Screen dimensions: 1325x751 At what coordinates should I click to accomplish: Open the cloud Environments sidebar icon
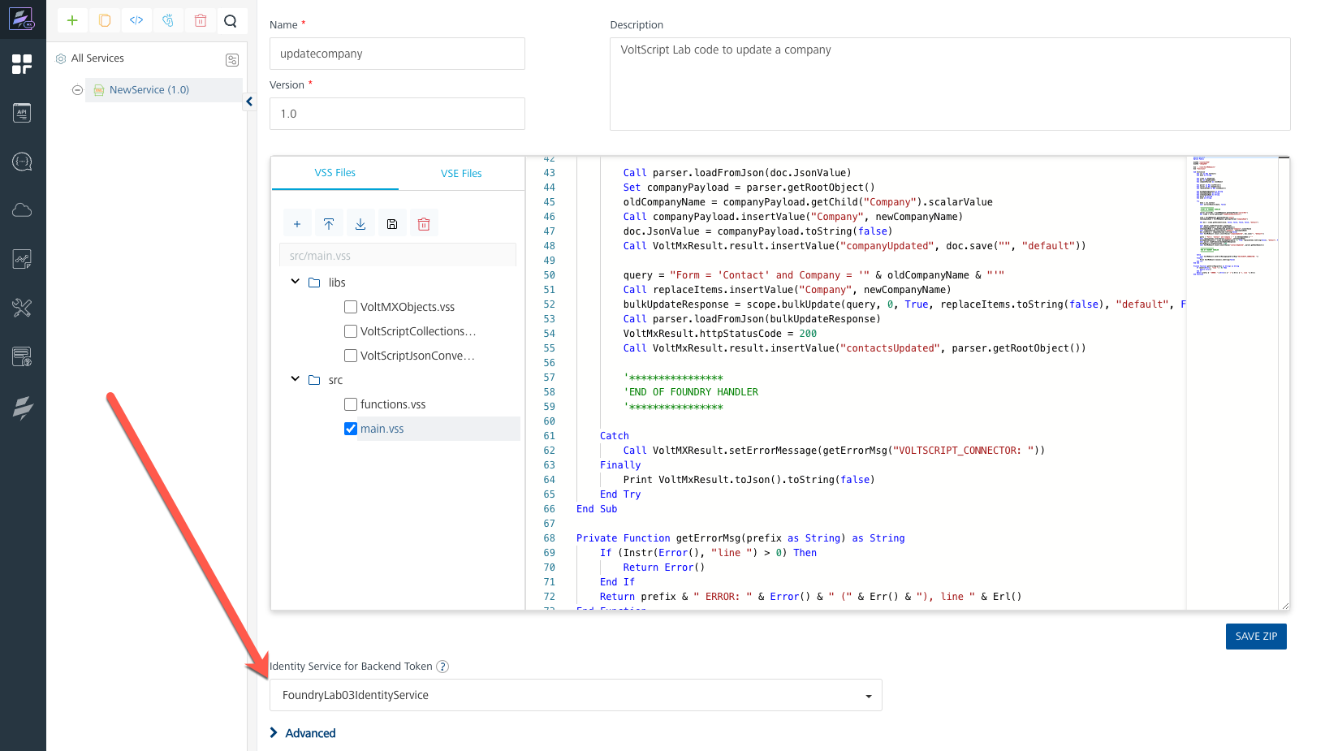pyautogui.click(x=22, y=210)
